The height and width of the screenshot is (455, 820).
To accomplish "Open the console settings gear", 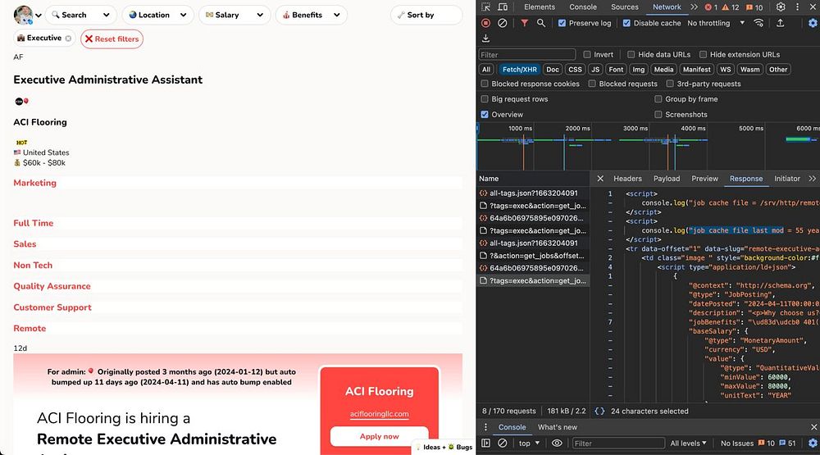I will [x=813, y=443].
